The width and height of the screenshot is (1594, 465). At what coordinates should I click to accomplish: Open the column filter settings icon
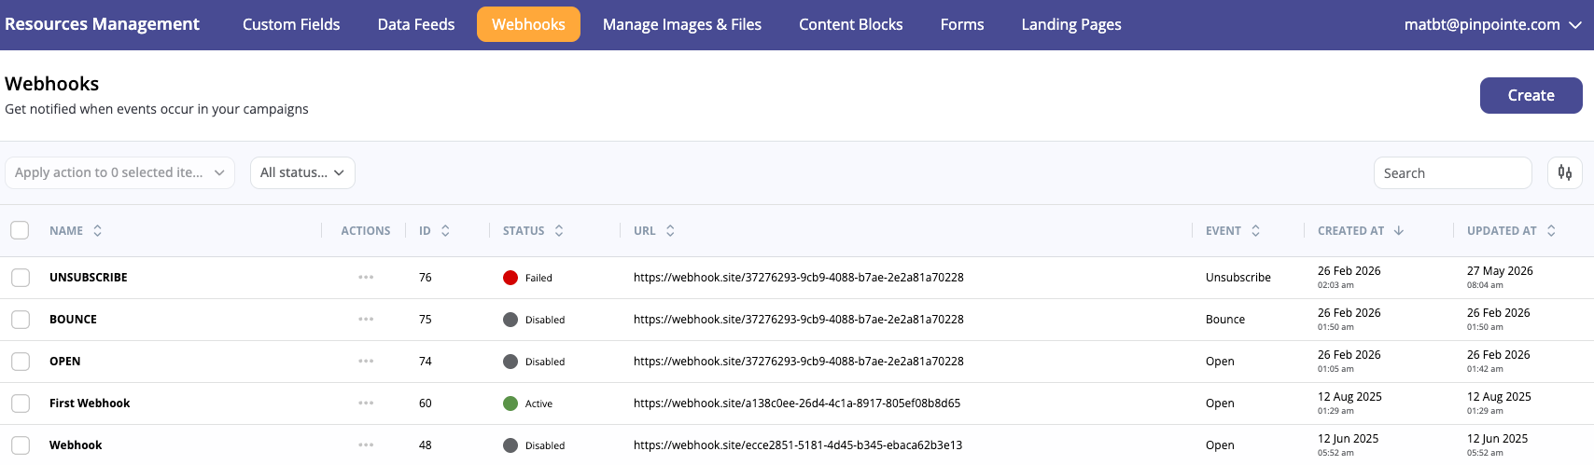click(1565, 172)
